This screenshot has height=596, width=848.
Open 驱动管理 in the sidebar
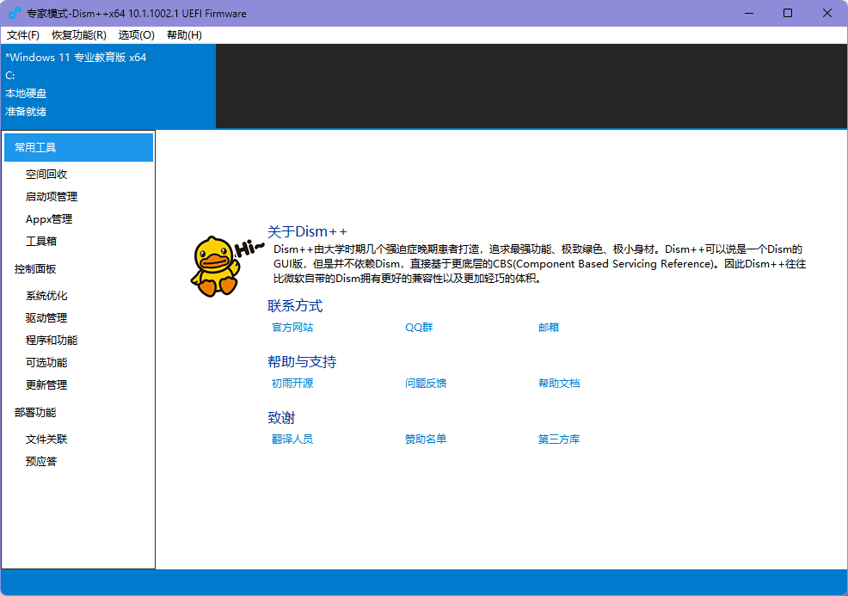point(46,318)
